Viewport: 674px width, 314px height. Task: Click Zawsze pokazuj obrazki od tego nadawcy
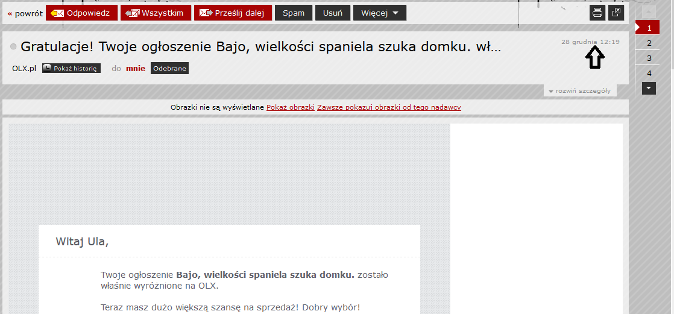coord(389,107)
